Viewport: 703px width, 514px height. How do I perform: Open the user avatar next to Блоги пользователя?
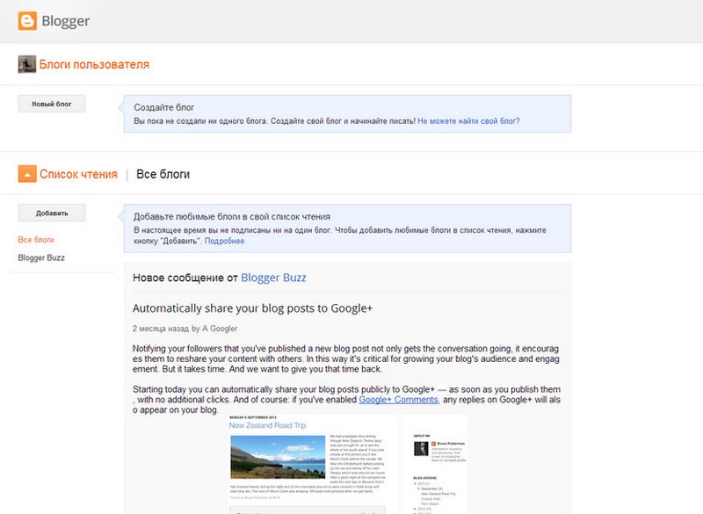pyautogui.click(x=27, y=64)
